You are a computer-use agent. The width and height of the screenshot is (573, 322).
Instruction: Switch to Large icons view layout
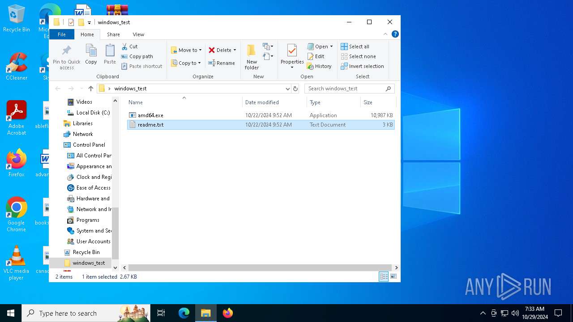tap(393, 277)
